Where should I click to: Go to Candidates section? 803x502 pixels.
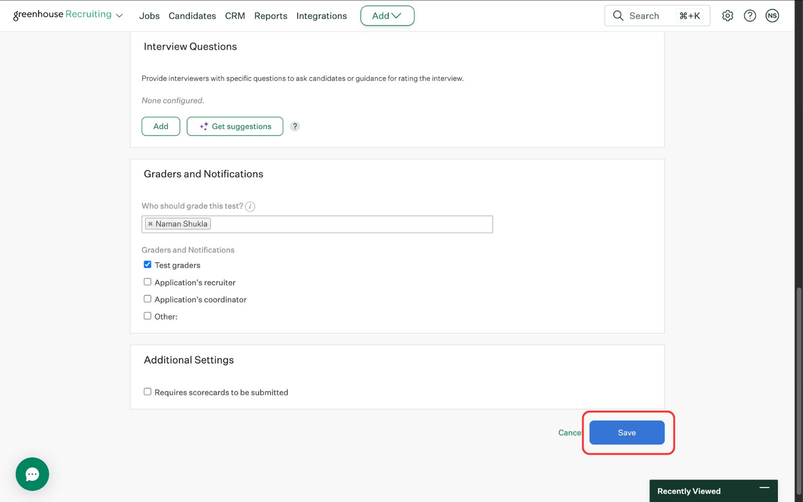192,16
